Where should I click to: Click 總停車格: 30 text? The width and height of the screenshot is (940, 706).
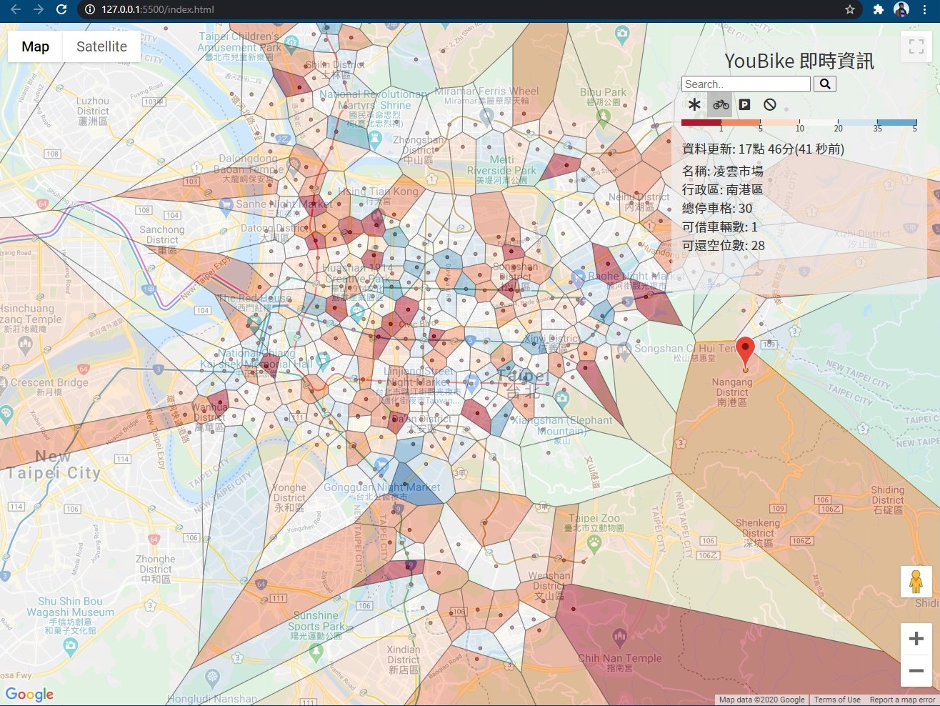717,208
